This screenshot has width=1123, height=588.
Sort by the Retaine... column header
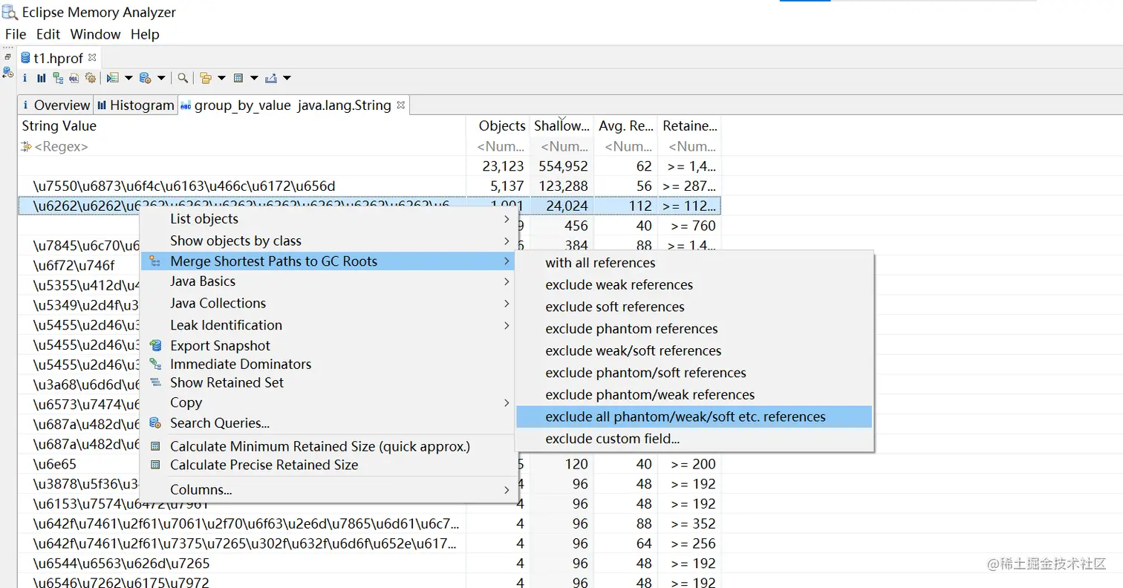click(690, 126)
